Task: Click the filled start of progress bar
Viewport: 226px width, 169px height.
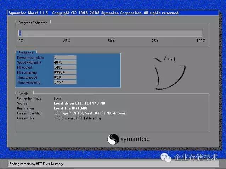Action: coord(20,33)
